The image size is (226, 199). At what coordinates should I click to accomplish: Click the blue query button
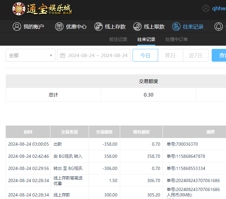pos(219,55)
